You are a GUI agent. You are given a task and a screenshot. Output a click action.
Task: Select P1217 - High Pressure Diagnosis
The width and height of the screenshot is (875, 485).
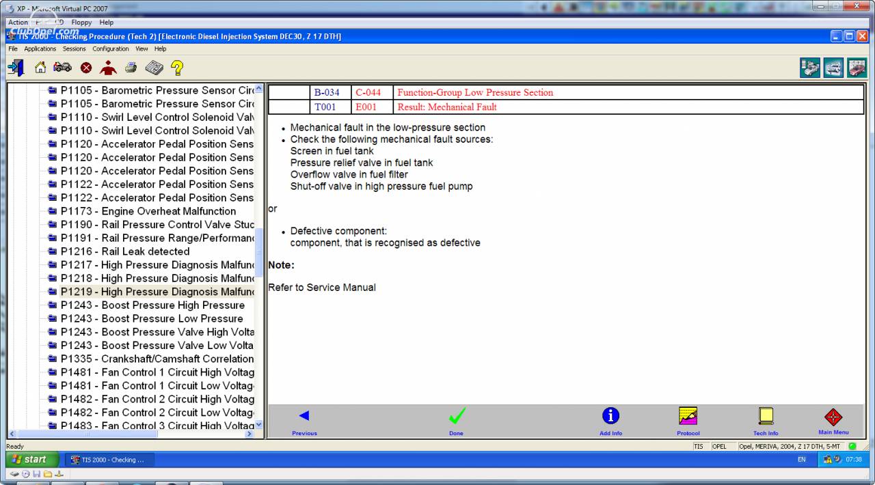click(x=157, y=265)
